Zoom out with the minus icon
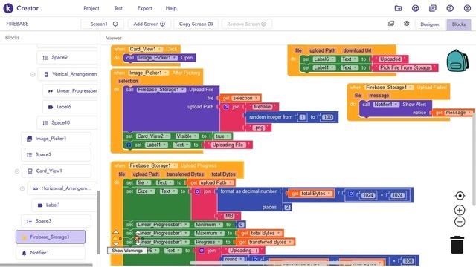 click(x=460, y=222)
